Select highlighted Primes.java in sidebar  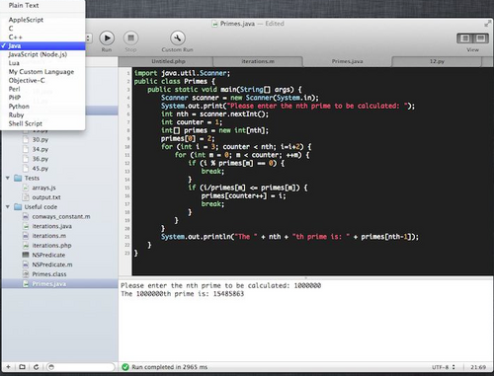pos(60,283)
